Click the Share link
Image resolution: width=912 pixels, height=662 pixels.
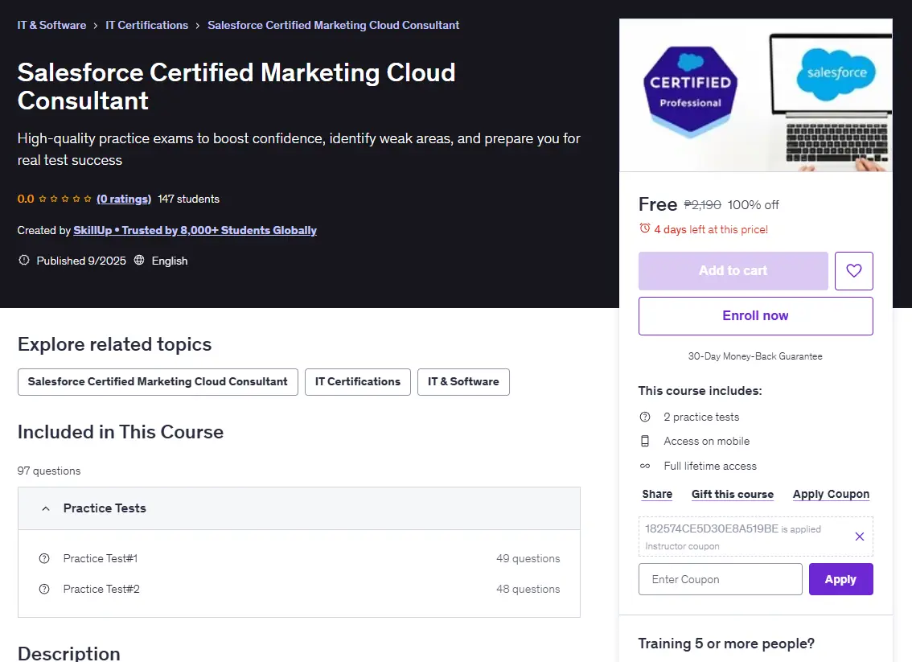tap(657, 494)
